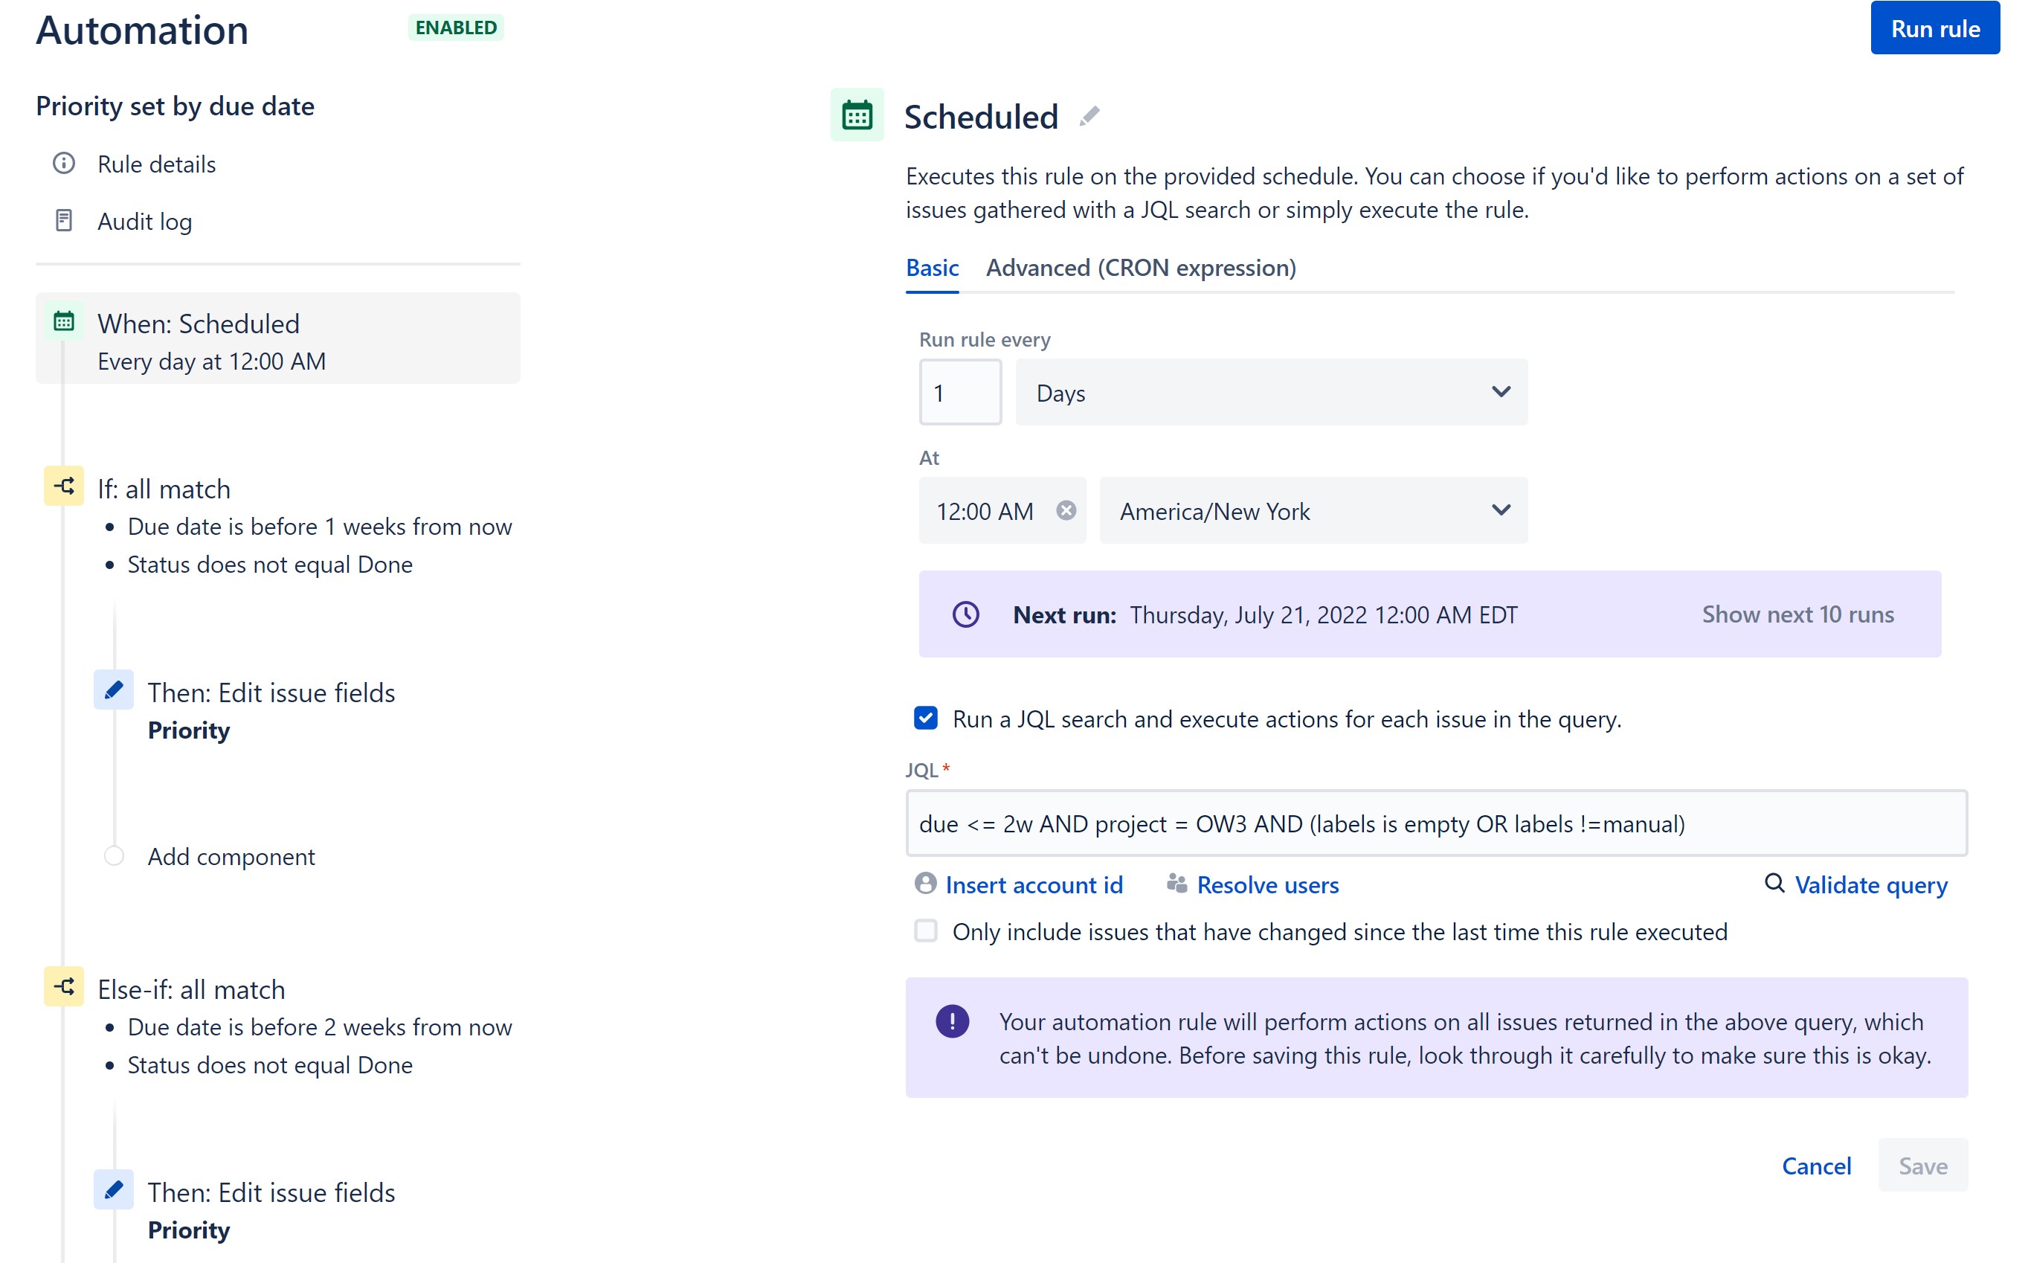Viewport: 2028px width, 1263px height.
Task: Select the Basic tab
Action: (932, 267)
